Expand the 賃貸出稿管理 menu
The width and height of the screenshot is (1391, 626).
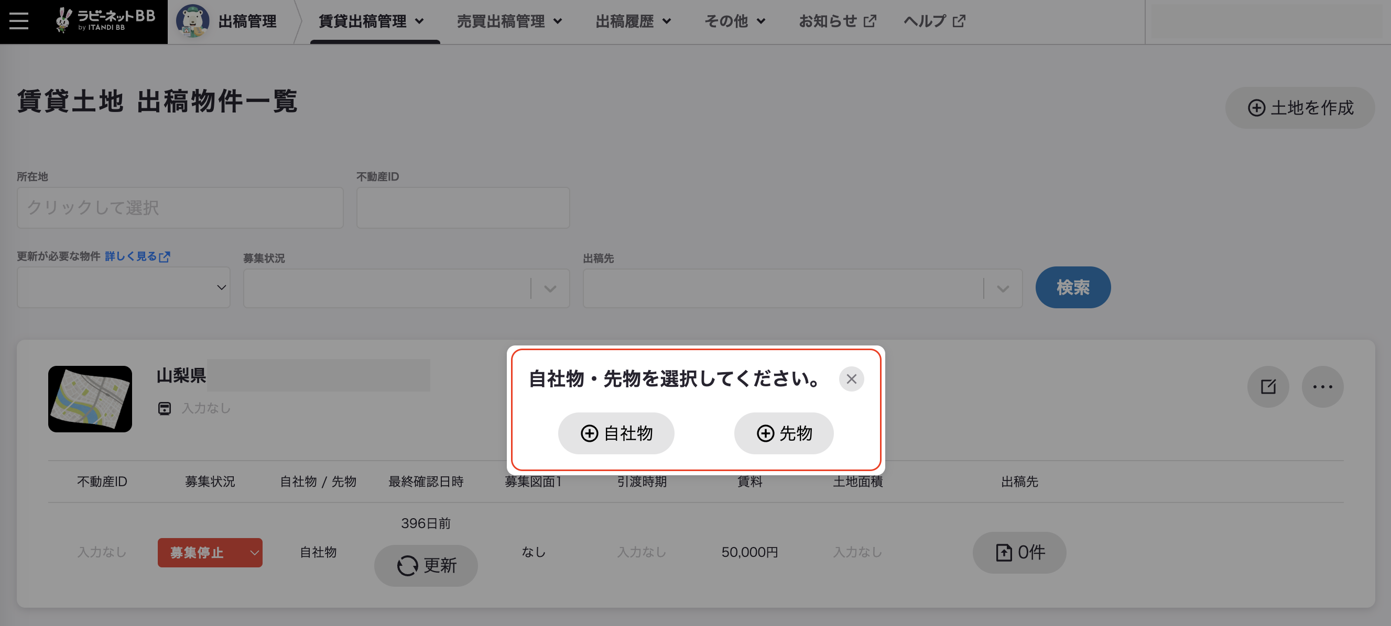[372, 21]
